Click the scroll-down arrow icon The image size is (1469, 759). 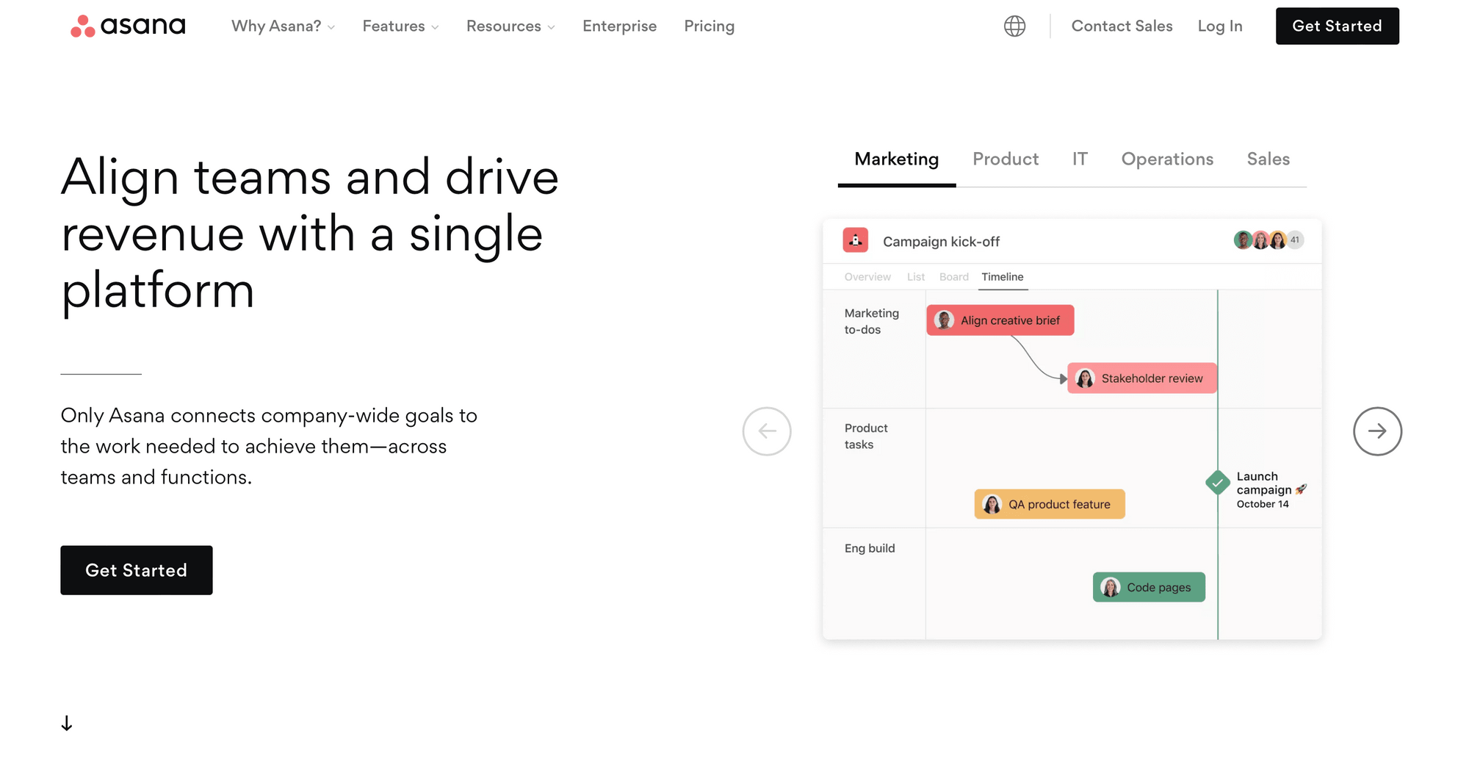pyautogui.click(x=67, y=724)
